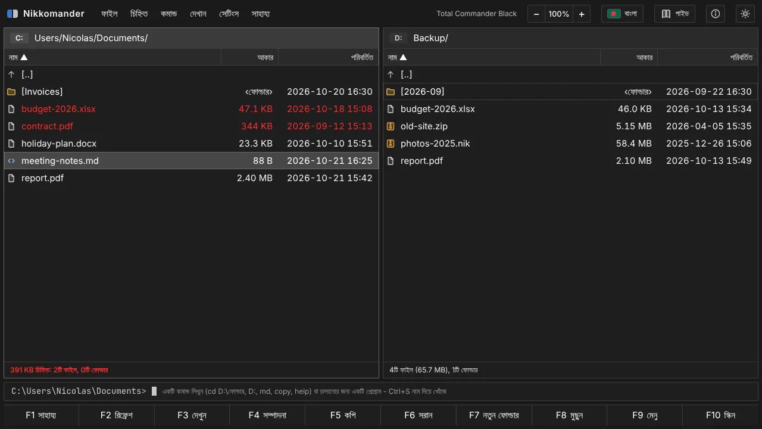Click the F5 কপি button
762x429 pixels.
click(x=343, y=415)
